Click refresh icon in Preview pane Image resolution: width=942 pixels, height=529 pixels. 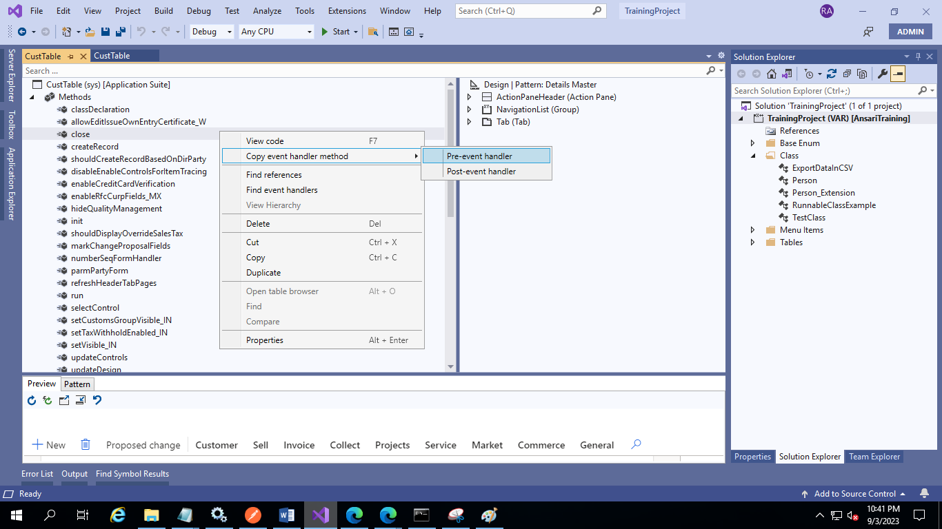tap(32, 400)
